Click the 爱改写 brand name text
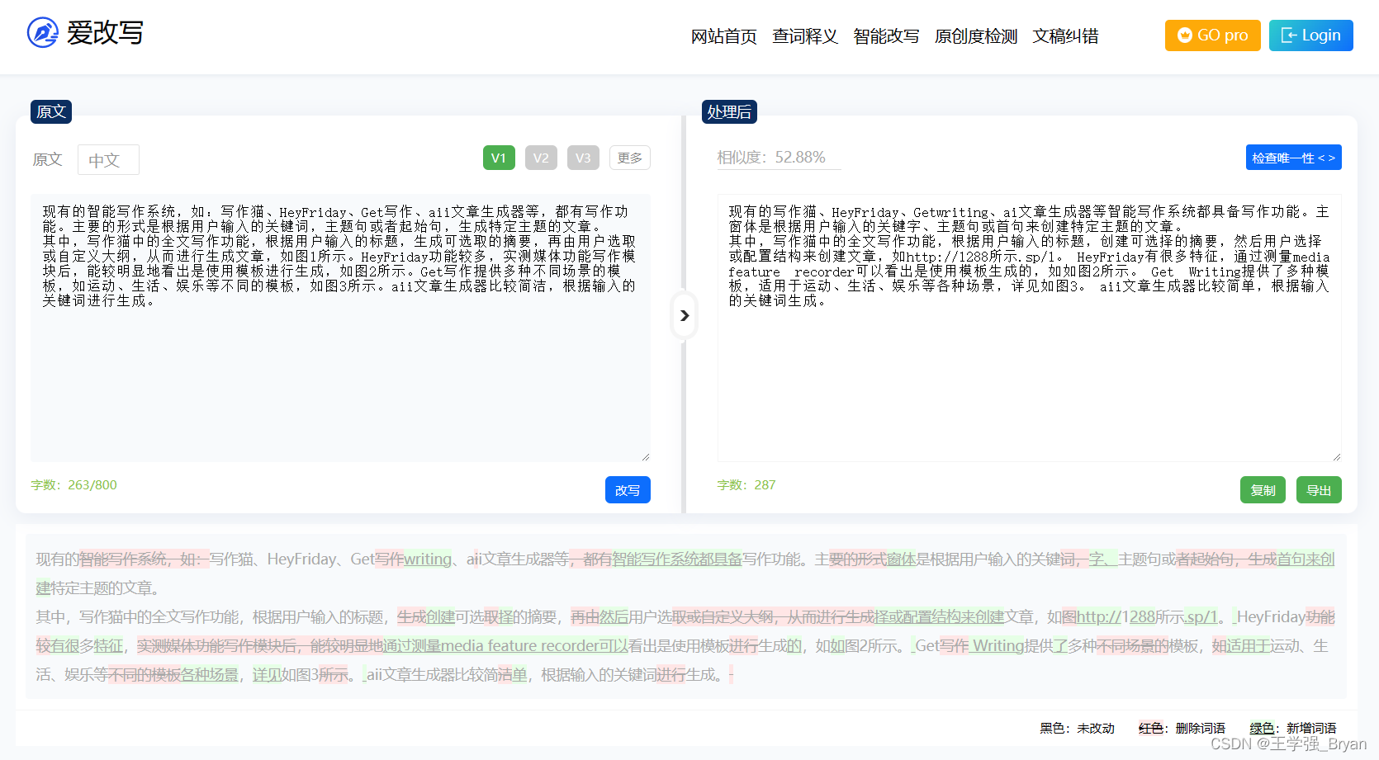Screen dimensions: 1379x760 tap(105, 33)
